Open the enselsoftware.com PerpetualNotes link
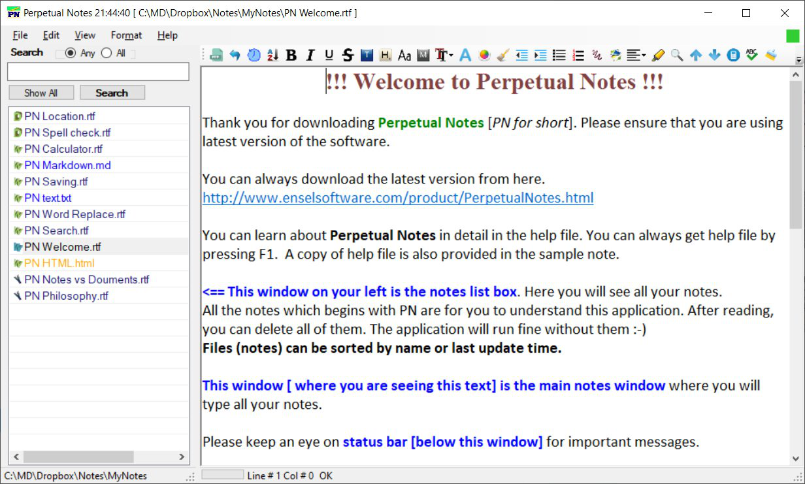Image resolution: width=805 pixels, height=484 pixels. [x=398, y=197]
